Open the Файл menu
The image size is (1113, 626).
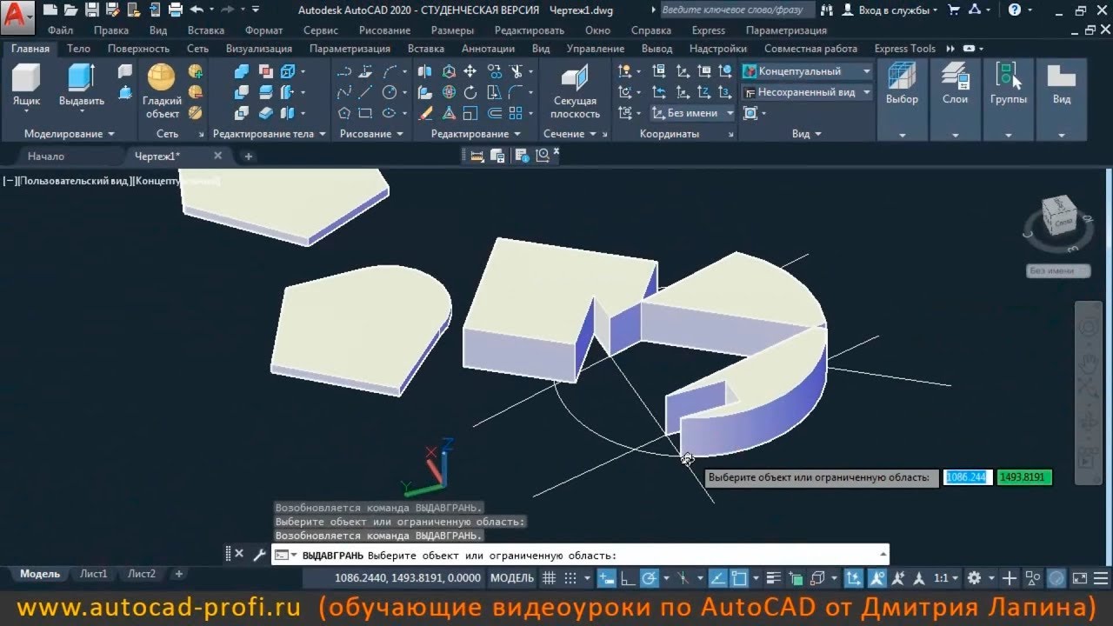(61, 30)
